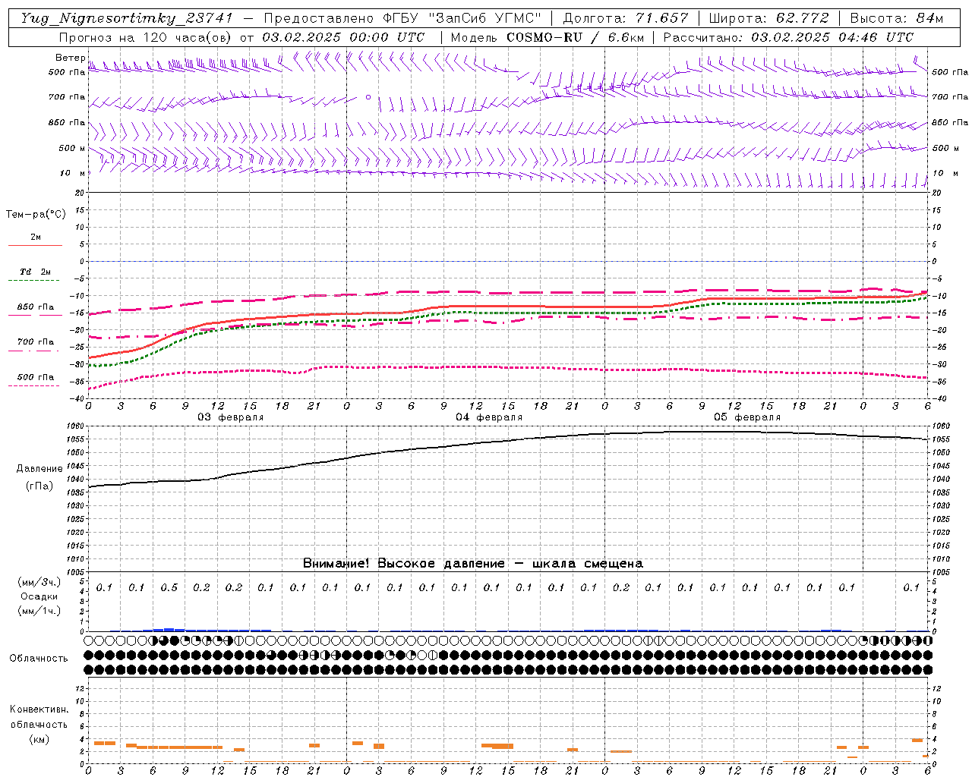Click the Тем-ра(°C) axis title
This screenshot has width=972, height=777.
coord(36,215)
